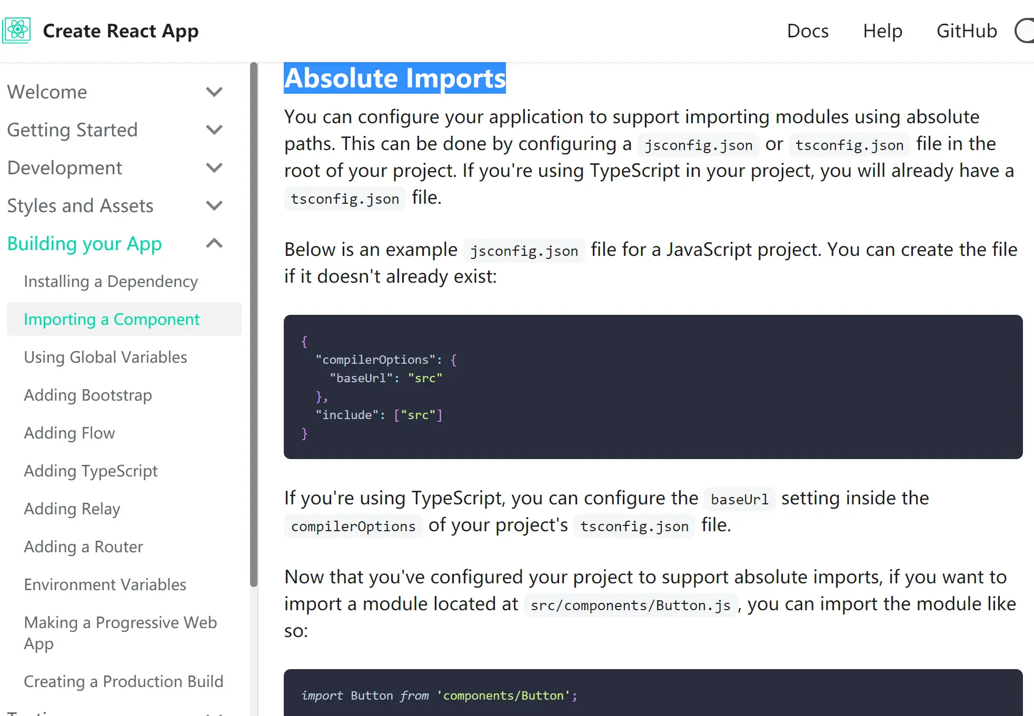
Task: Open the Docs navbar item
Action: coord(807,31)
